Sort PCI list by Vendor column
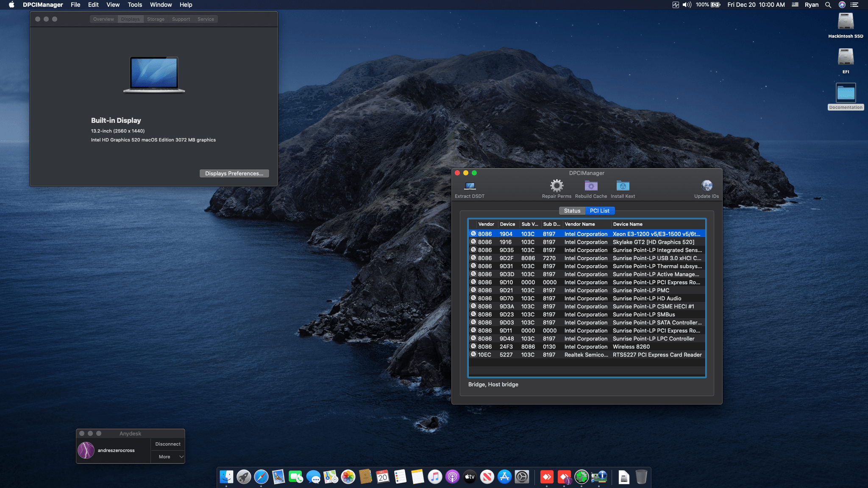868x488 pixels. 486,224
